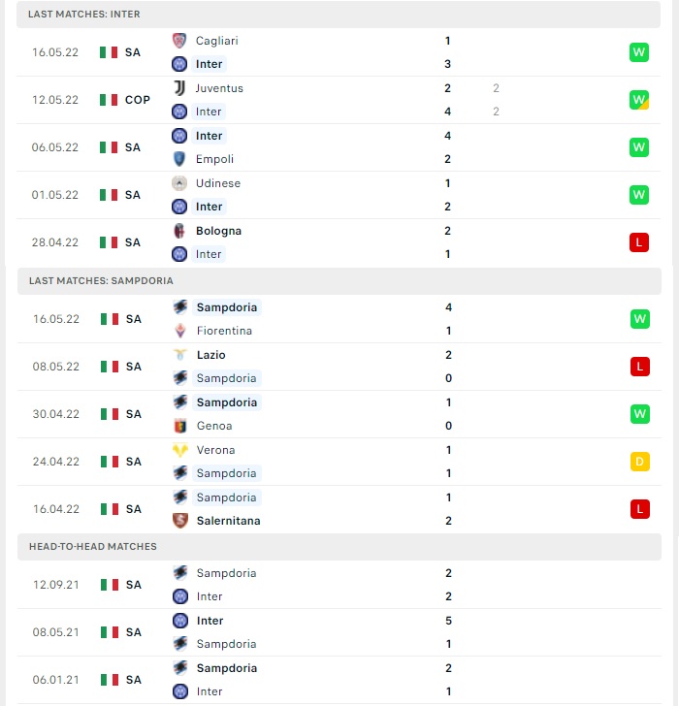Click the Fiorentina club crest
The image size is (679, 706).
click(180, 331)
